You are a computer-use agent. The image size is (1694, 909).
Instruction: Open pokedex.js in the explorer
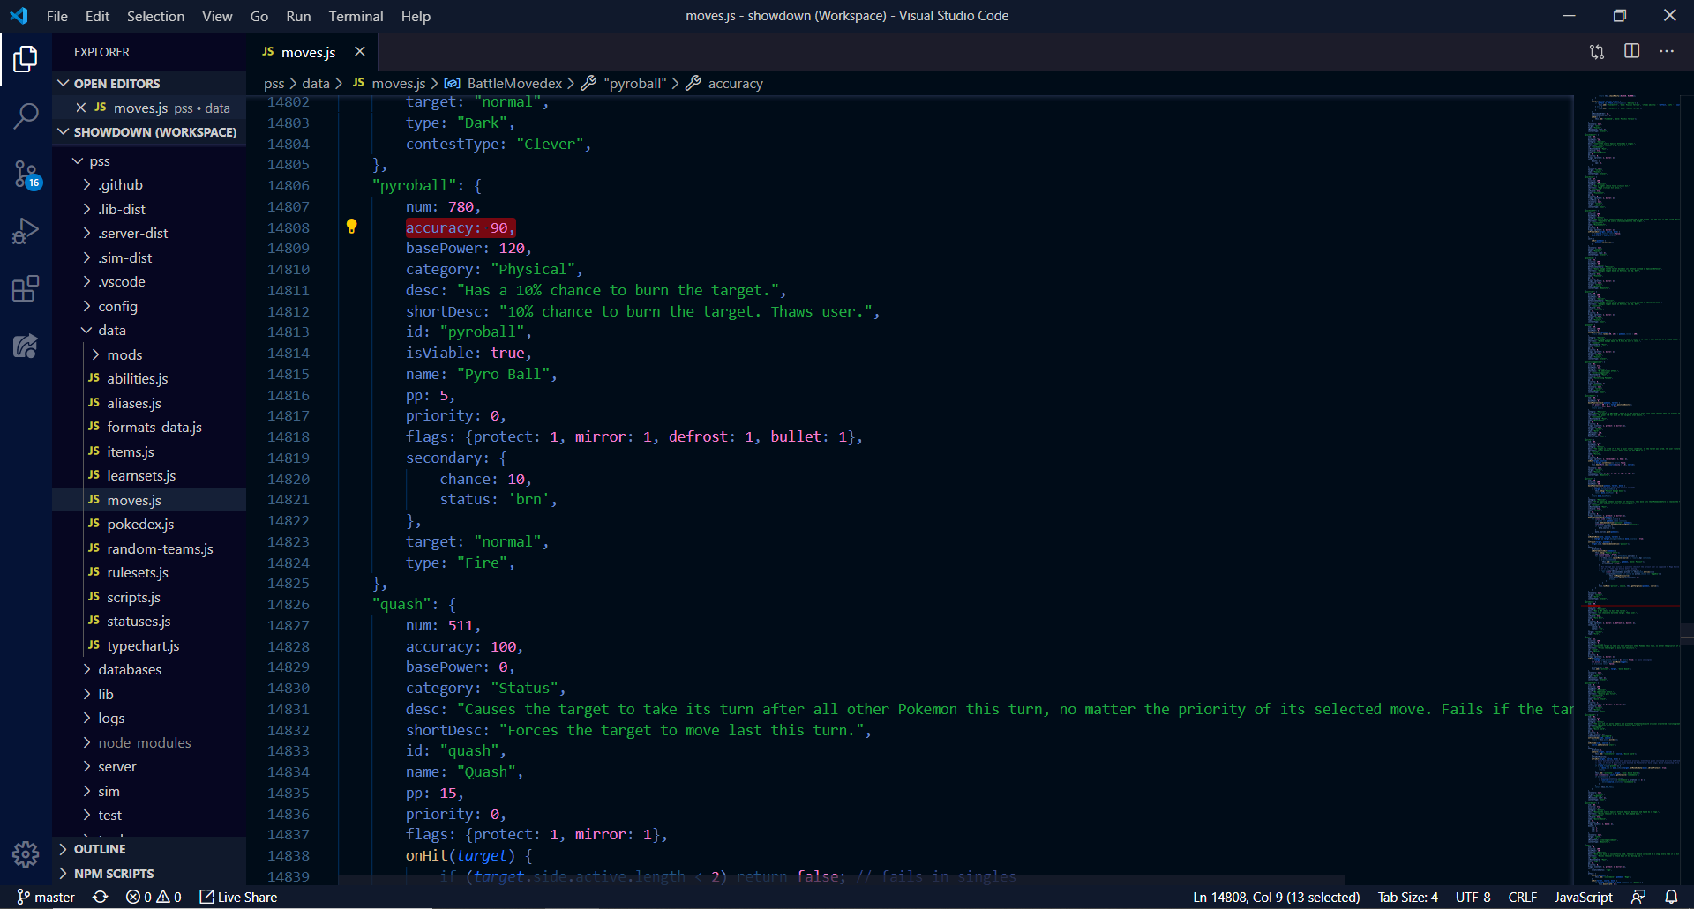[x=140, y=525]
